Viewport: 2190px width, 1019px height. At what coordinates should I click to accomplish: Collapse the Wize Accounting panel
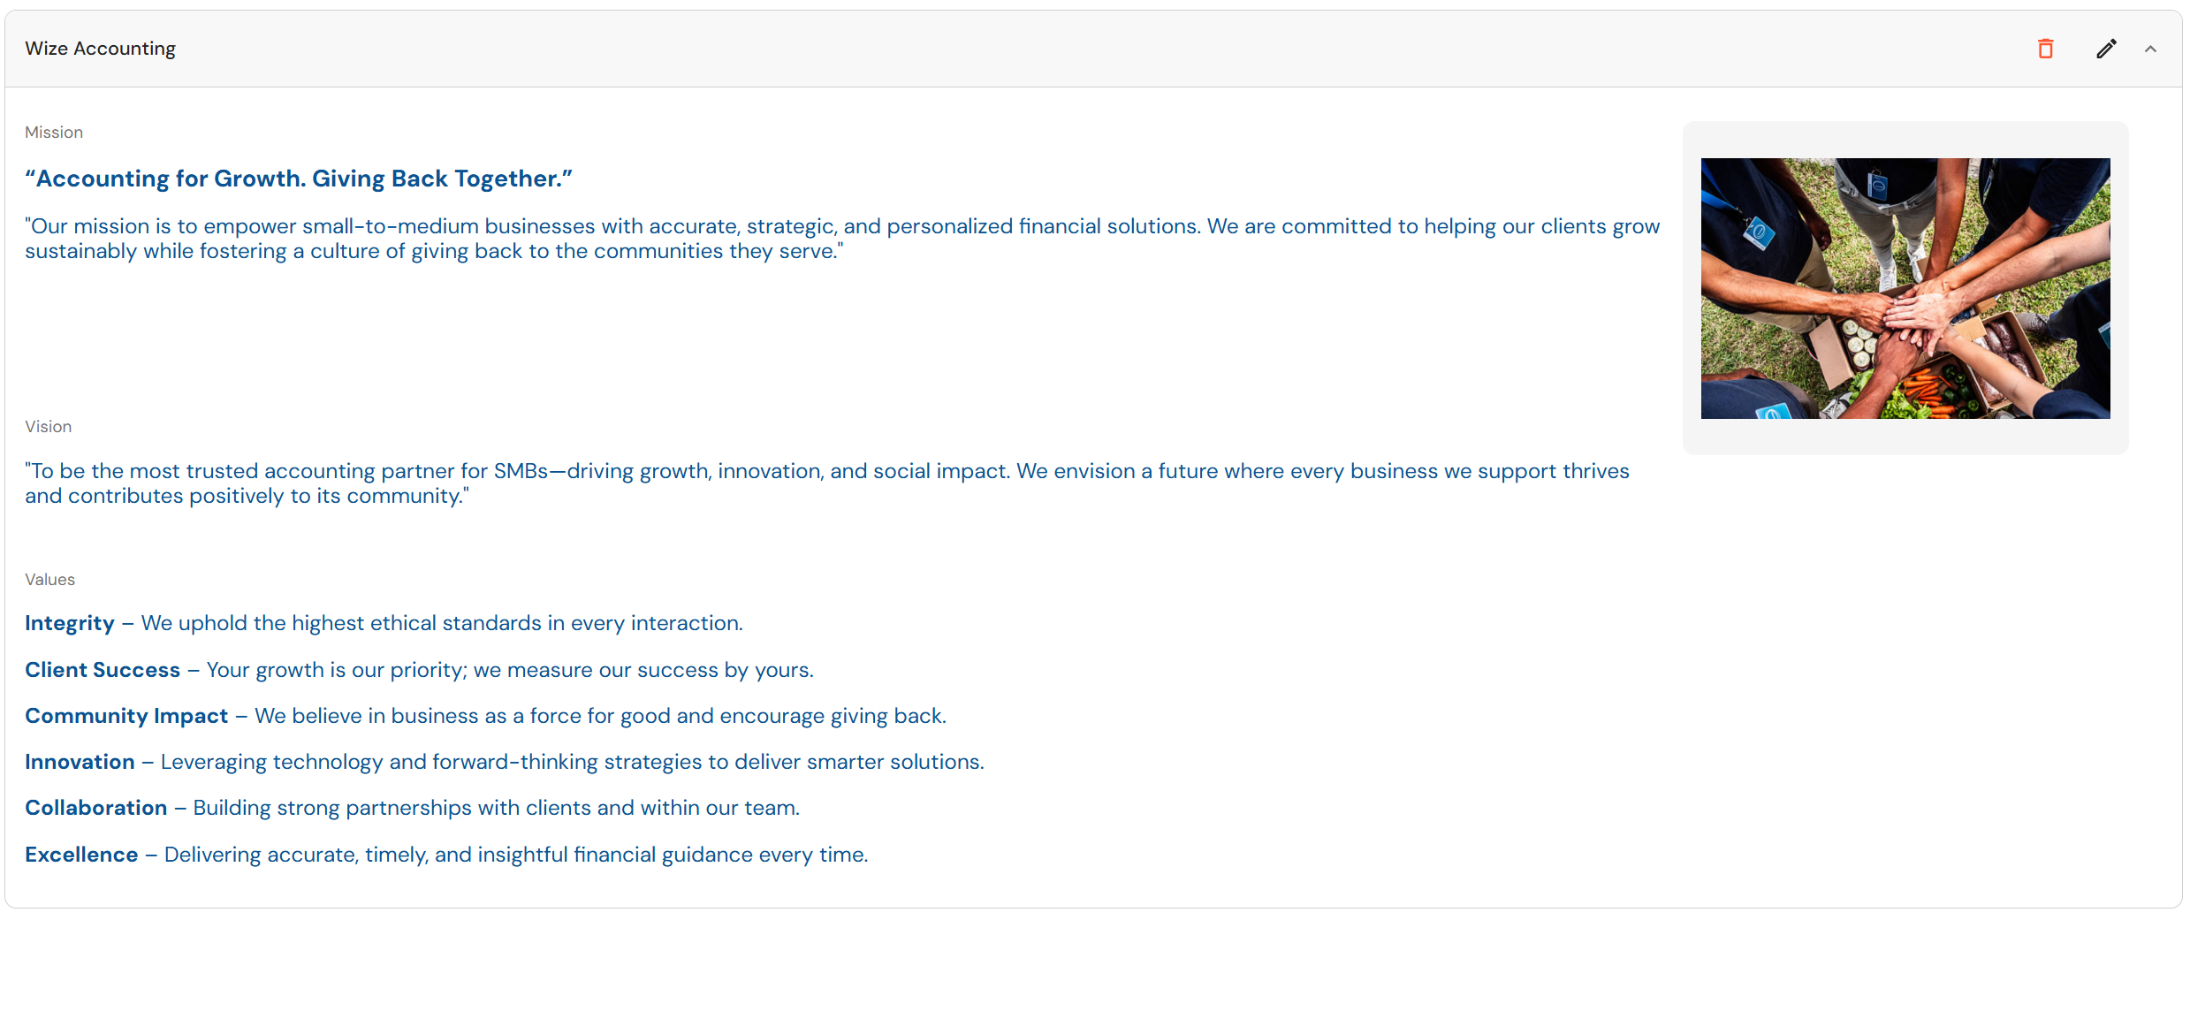(x=2150, y=49)
